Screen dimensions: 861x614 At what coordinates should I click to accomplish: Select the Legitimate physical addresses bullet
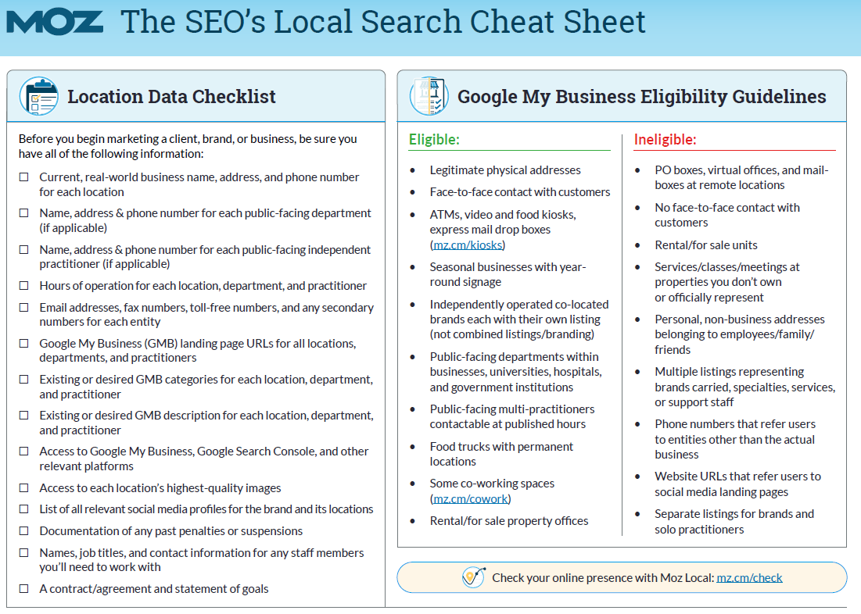[505, 170]
